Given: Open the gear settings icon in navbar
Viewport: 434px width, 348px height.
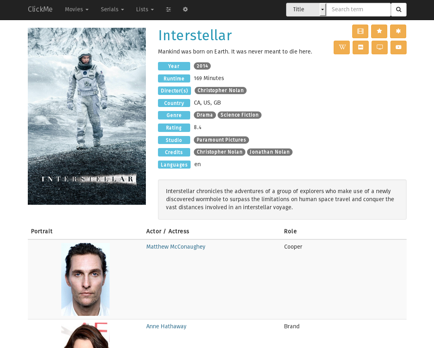Looking at the screenshot, I should click(185, 10).
